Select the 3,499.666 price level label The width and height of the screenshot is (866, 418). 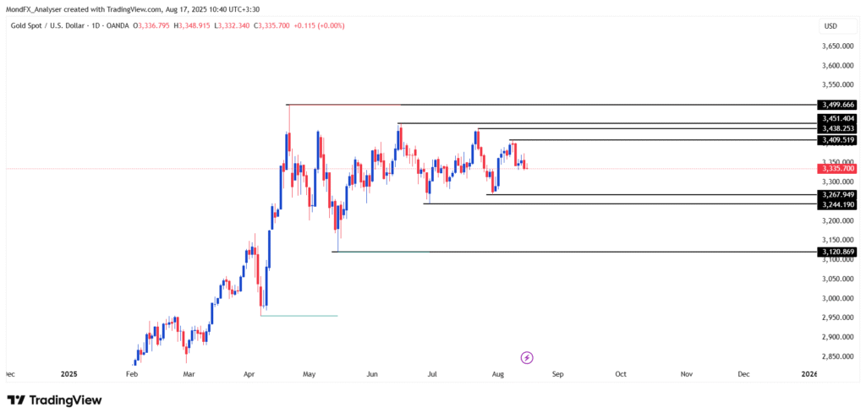point(837,105)
